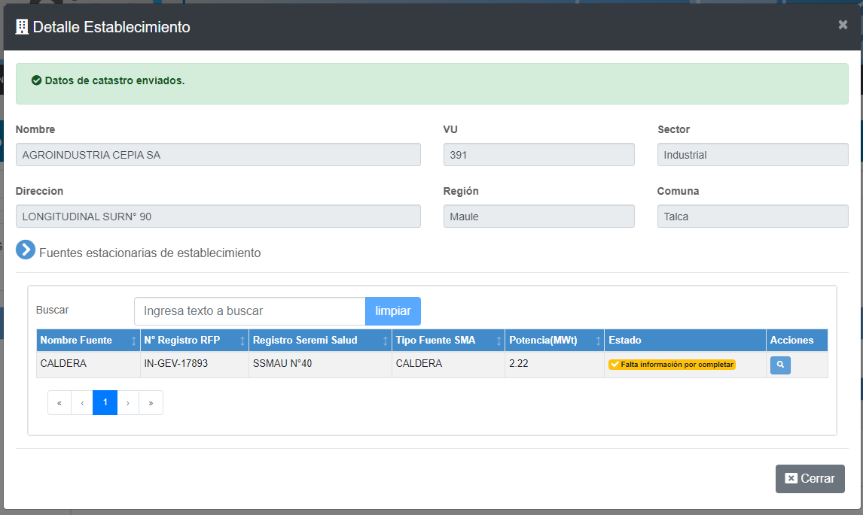This screenshot has width=863, height=515.
Task: Sort by N° Registro RFP column
Action: [x=194, y=341]
